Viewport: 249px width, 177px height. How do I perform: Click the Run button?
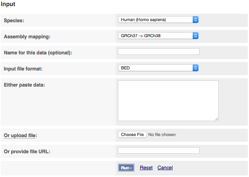[x=126, y=168]
